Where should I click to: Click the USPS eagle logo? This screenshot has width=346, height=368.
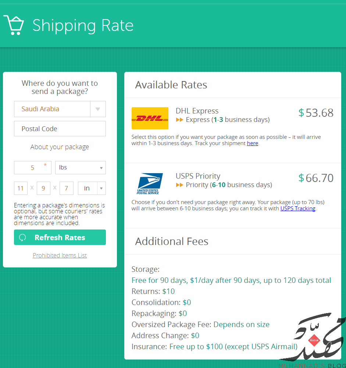pyautogui.click(x=150, y=183)
